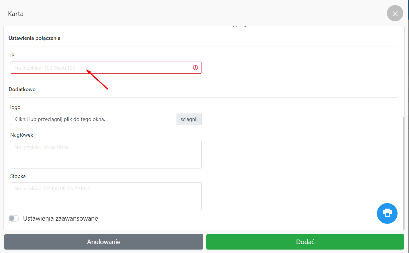Focus the Nagłówek text area
Viewport: 409px width, 253px height.
pyautogui.click(x=106, y=155)
